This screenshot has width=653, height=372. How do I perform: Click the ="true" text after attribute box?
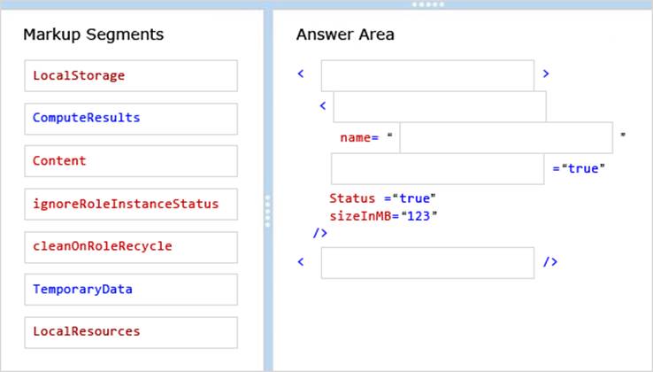click(580, 169)
